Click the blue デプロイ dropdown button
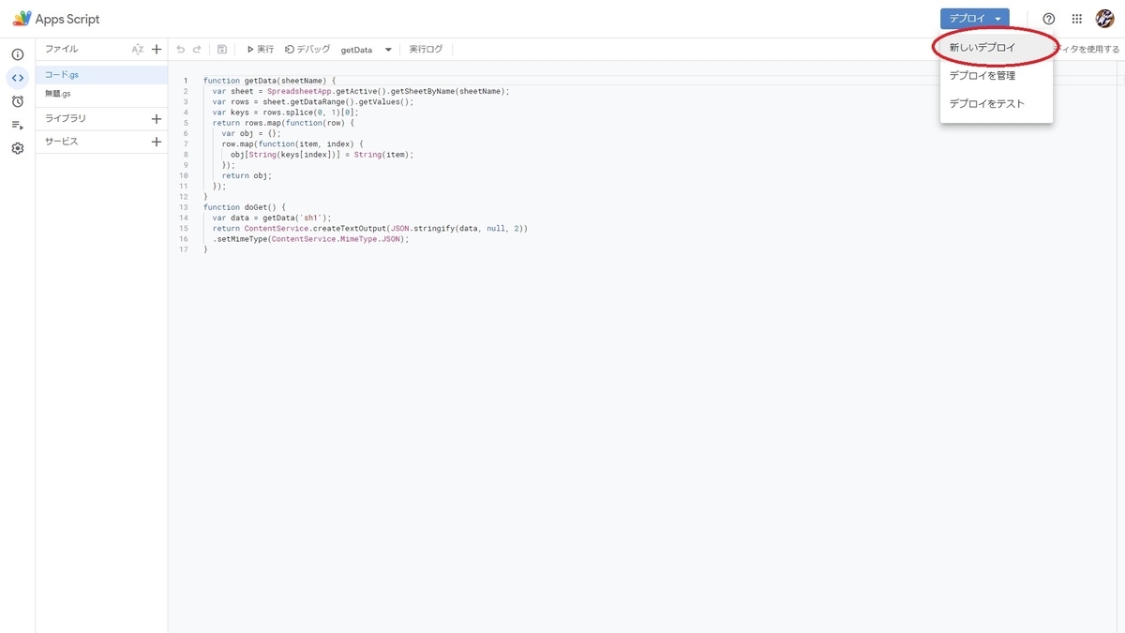This screenshot has width=1125, height=633. coord(975,19)
